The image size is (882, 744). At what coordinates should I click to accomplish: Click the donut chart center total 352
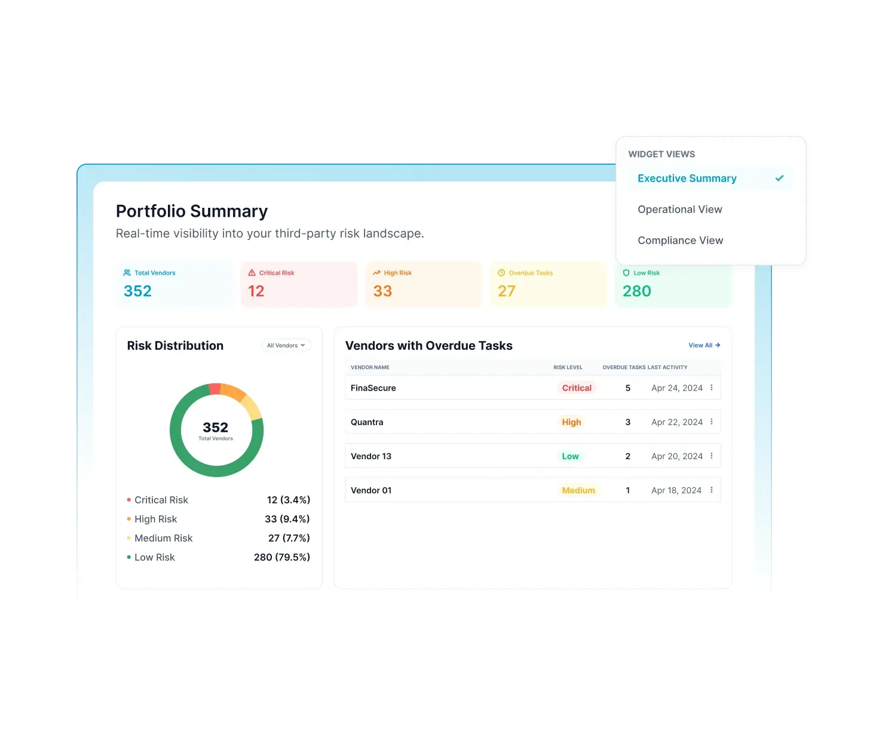pyautogui.click(x=216, y=428)
